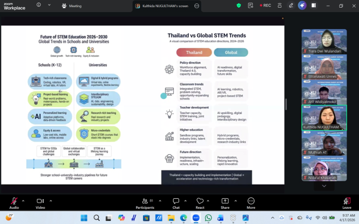Click the green encryption shield icon
This screenshot has width=359, height=224.
pyautogui.click(x=239, y=6)
